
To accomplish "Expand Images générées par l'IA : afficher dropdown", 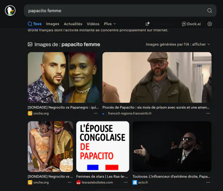I will 178,44.
